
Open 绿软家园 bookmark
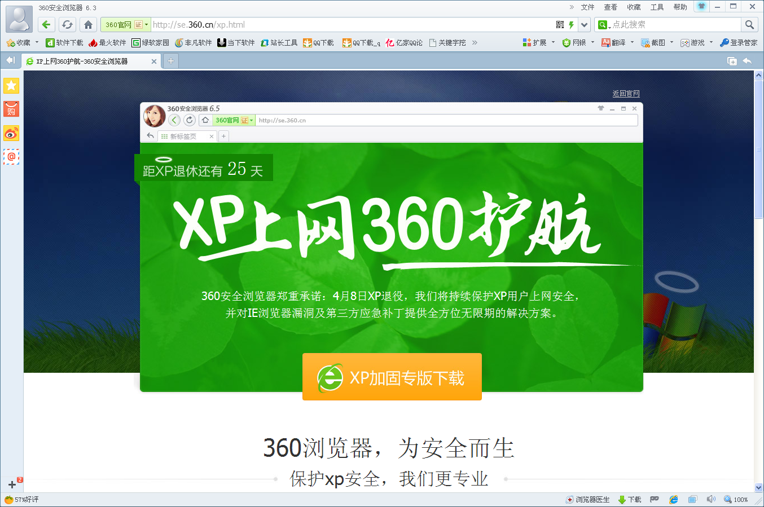click(x=151, y=43)
